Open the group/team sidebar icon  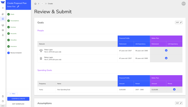pyautogui.click(x=3, y=25)
